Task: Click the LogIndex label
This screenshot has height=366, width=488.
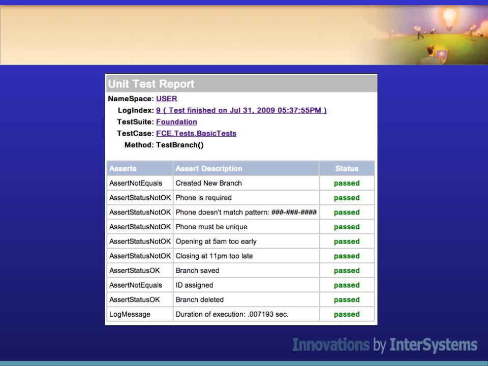Action: click(x=136, y=110)
